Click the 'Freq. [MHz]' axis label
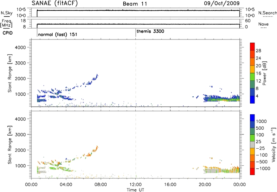277x192 pixels. click(7, 23)
